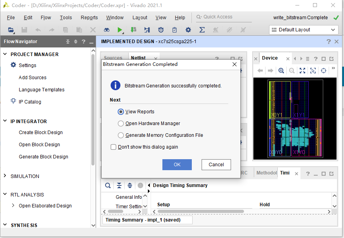Screen dimensions: 344x238
Task: Close the Bitstream Generation Completed dialog
Action: click(x=235, y=64)
